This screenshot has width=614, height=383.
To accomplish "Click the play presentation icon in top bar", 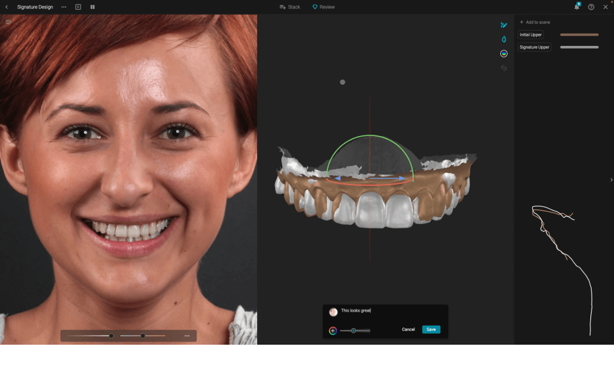I will click(x=78, y=7).
